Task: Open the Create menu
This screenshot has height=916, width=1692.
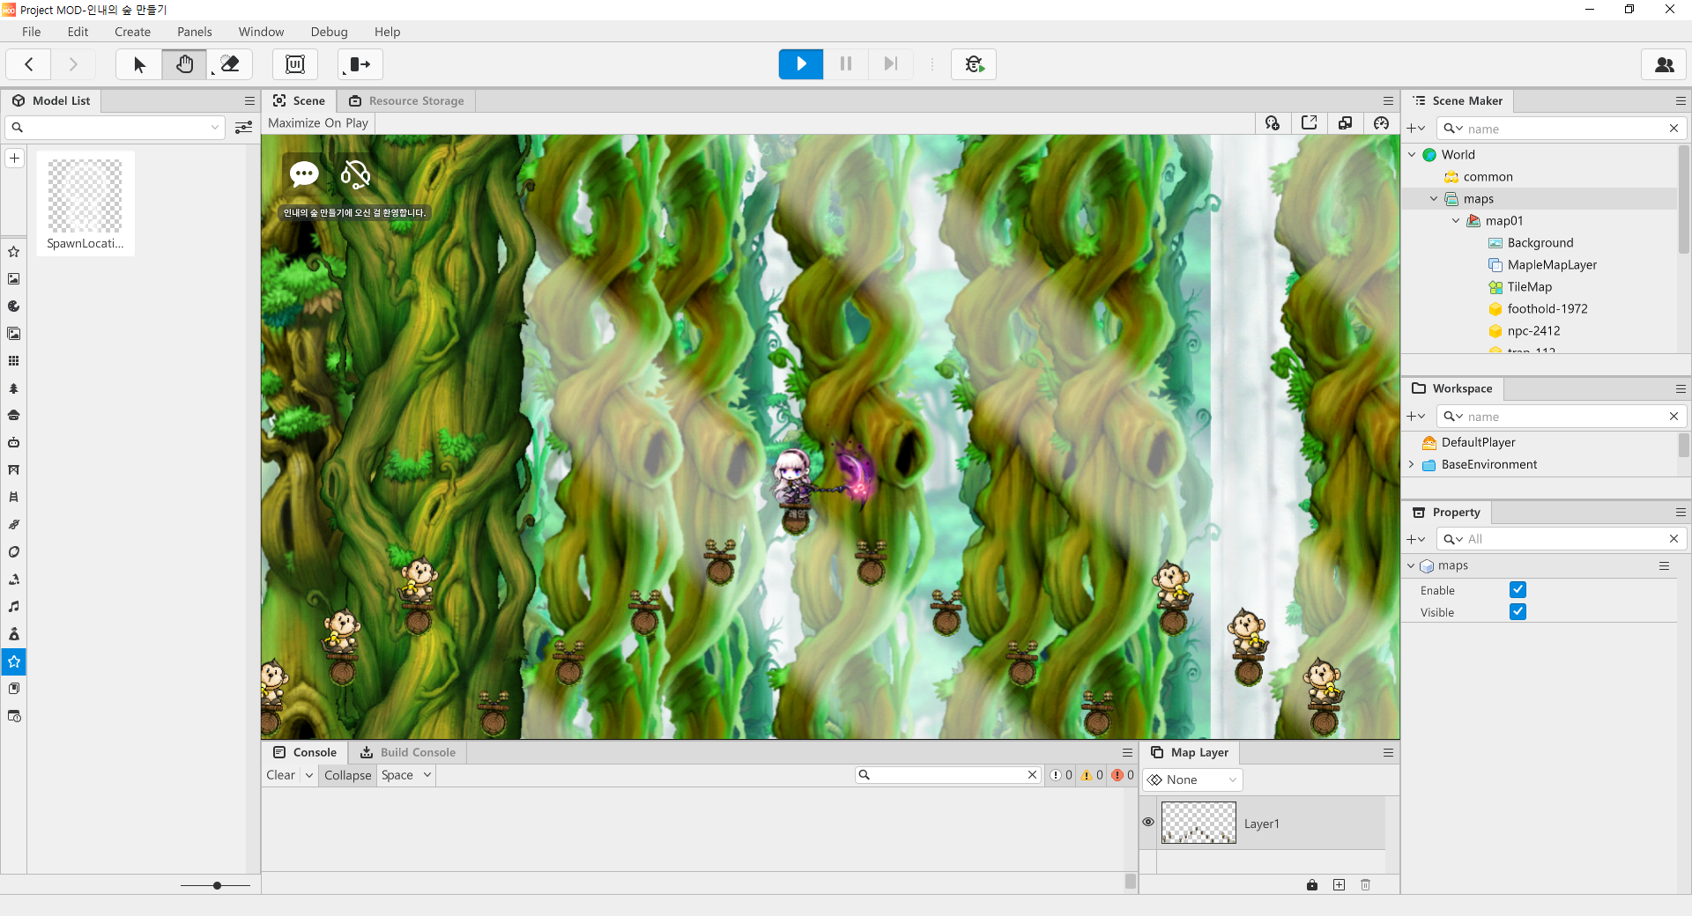Action: [133, 32]
